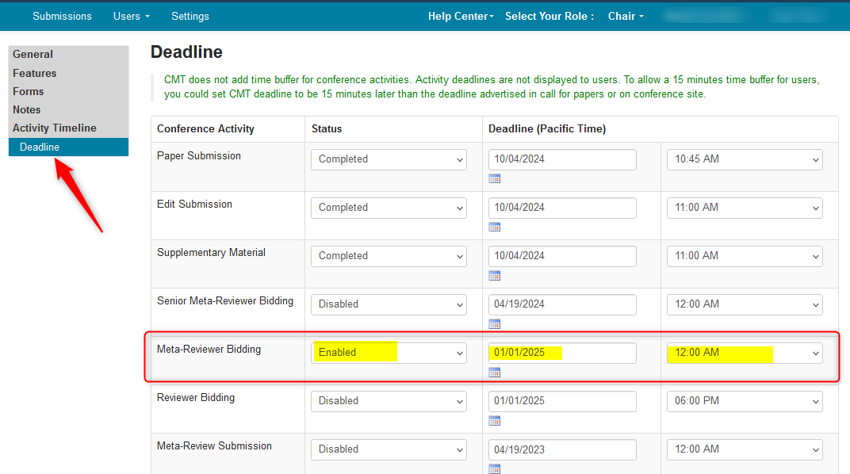Click 'Deadline (Pacific Time)' column header
850x474 pixels.
(x=547, y=129)
